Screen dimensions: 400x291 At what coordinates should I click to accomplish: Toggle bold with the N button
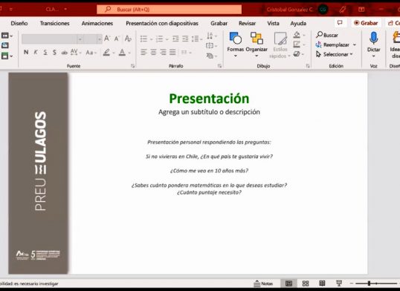[26, 53]
